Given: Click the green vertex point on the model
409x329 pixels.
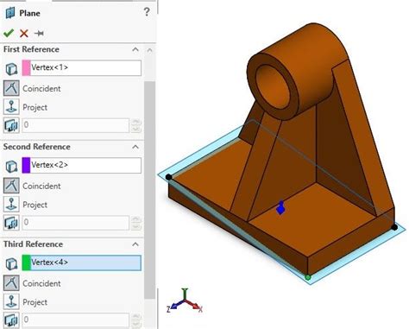Looking at the screenshot, I should [x=308, y=277].
